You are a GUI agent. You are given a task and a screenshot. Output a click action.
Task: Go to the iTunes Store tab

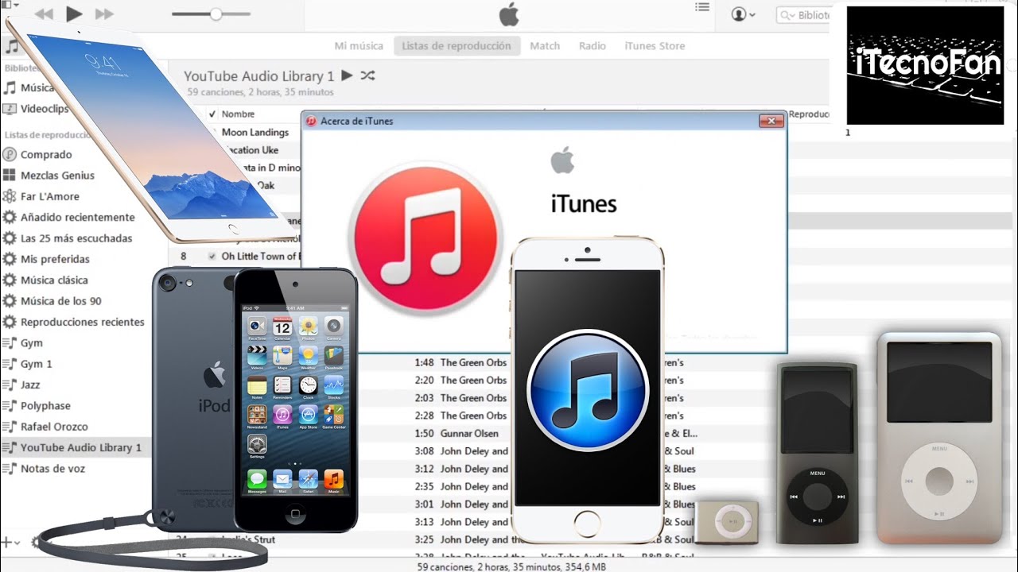[x=655, y=46]
